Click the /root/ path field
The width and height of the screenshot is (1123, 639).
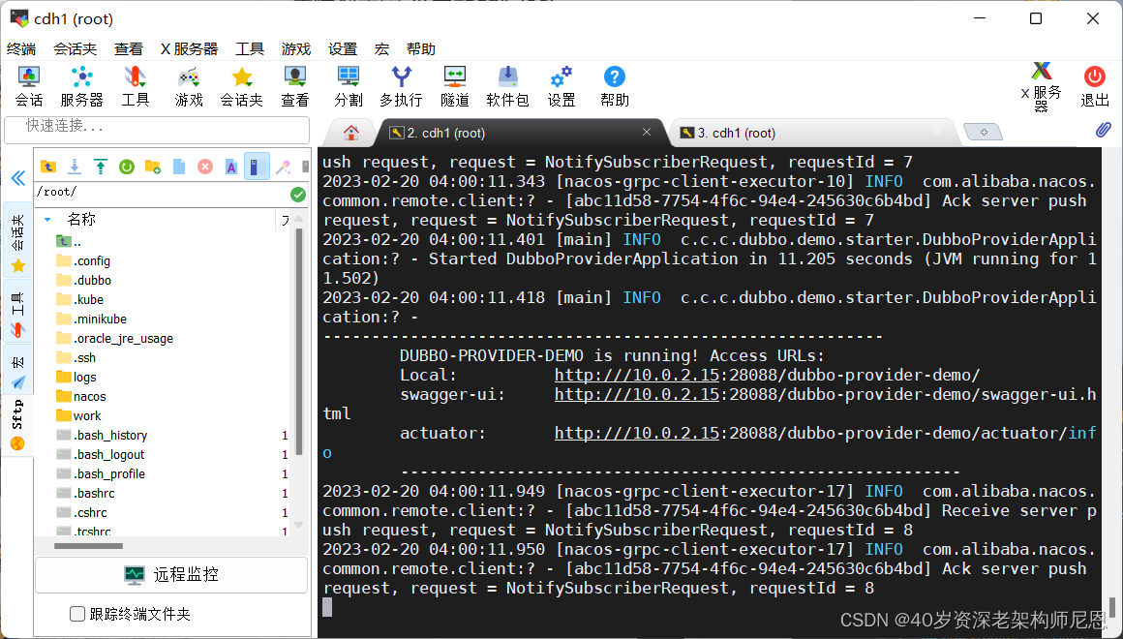point(163,195)
